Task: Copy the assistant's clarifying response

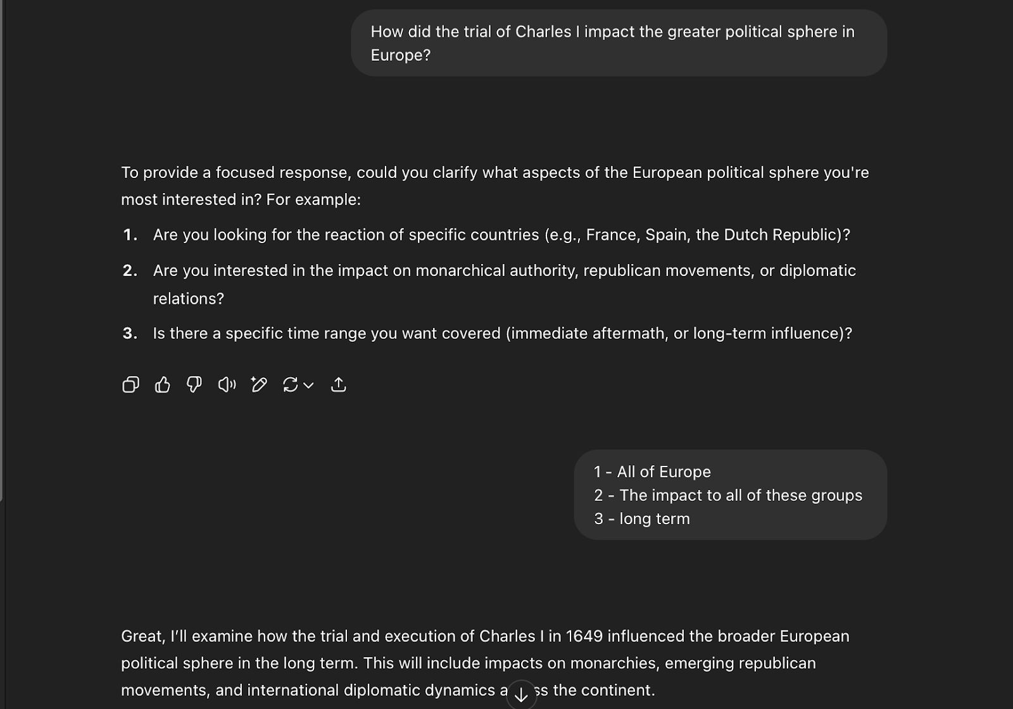Action: click(x=130, y=384)
